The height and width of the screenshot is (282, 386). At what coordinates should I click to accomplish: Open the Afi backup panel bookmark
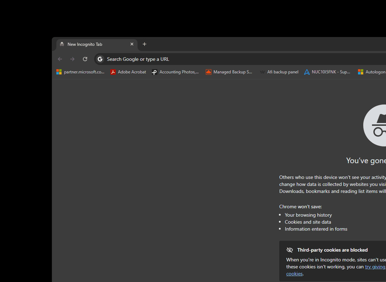(x=279, y=72)
